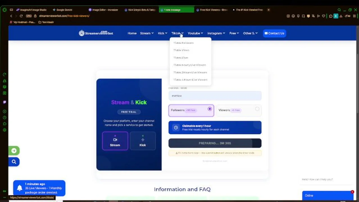Click the FREE TRIAL badge

[129, 112]
